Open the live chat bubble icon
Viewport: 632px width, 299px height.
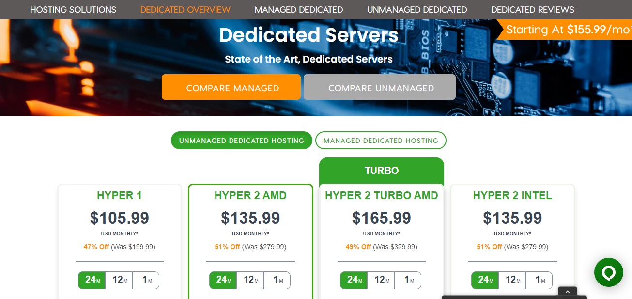tap(608, 273)
